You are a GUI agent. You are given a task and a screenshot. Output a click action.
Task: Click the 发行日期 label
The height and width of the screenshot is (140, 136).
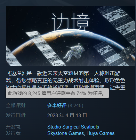pyautogui.click(x=16, y=115)
